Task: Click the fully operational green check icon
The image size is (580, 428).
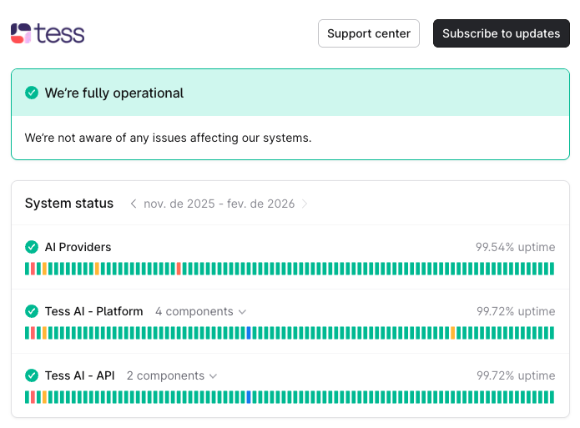Action: 32,93
